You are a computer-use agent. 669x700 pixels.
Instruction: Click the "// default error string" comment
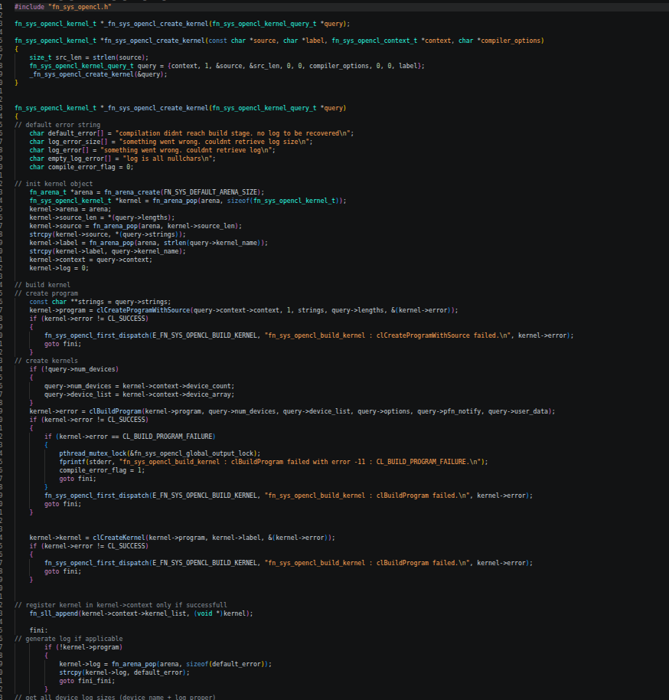[x=57, y=125]
